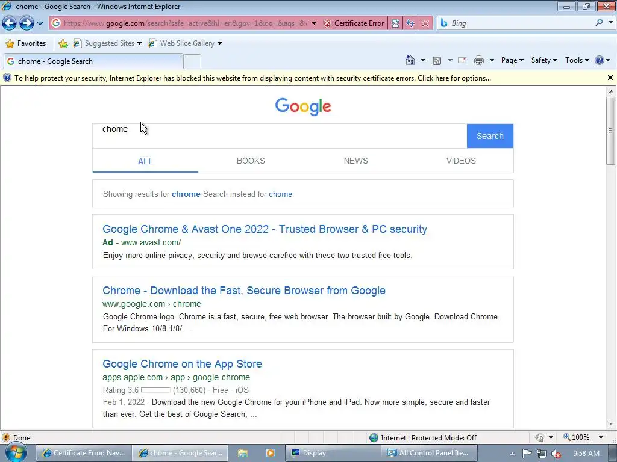617x462 pixels.
Task: Add page to Favorites bar icon
Action: point(63,43)
